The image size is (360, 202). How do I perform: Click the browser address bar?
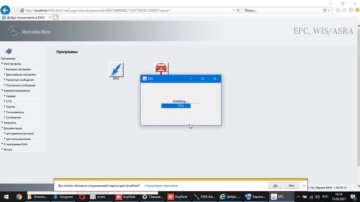point(125,10)
